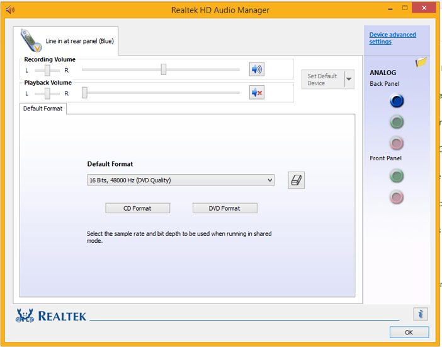
Task: Select the green back panel jack
Action: tap(397, 122)
